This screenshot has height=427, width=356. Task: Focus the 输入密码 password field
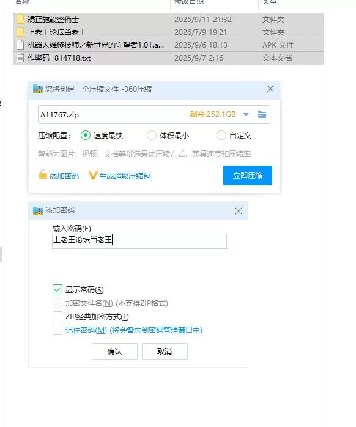click(139, 241)
